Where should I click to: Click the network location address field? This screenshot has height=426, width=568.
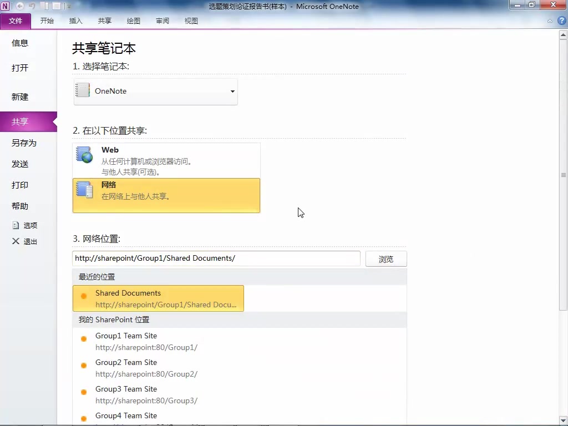tap(216, 258)
